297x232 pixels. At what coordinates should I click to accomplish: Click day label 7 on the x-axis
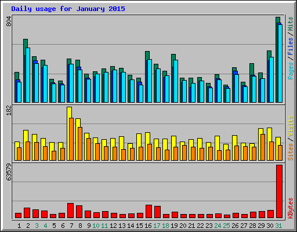(x=71, y=226)
